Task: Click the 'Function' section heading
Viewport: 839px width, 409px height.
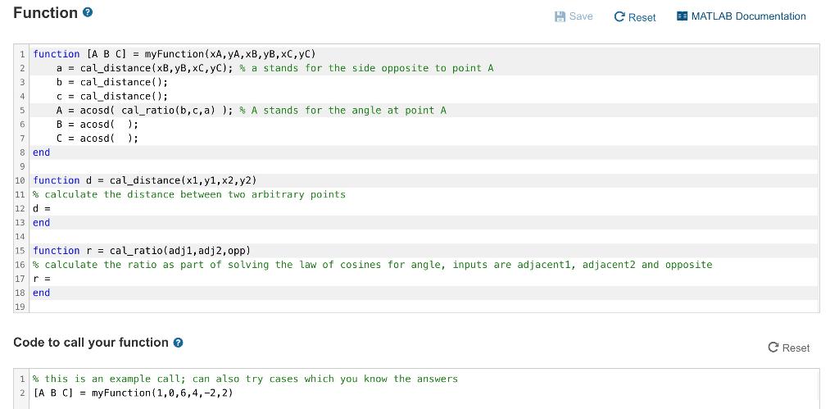Action: tap(46, 13)
